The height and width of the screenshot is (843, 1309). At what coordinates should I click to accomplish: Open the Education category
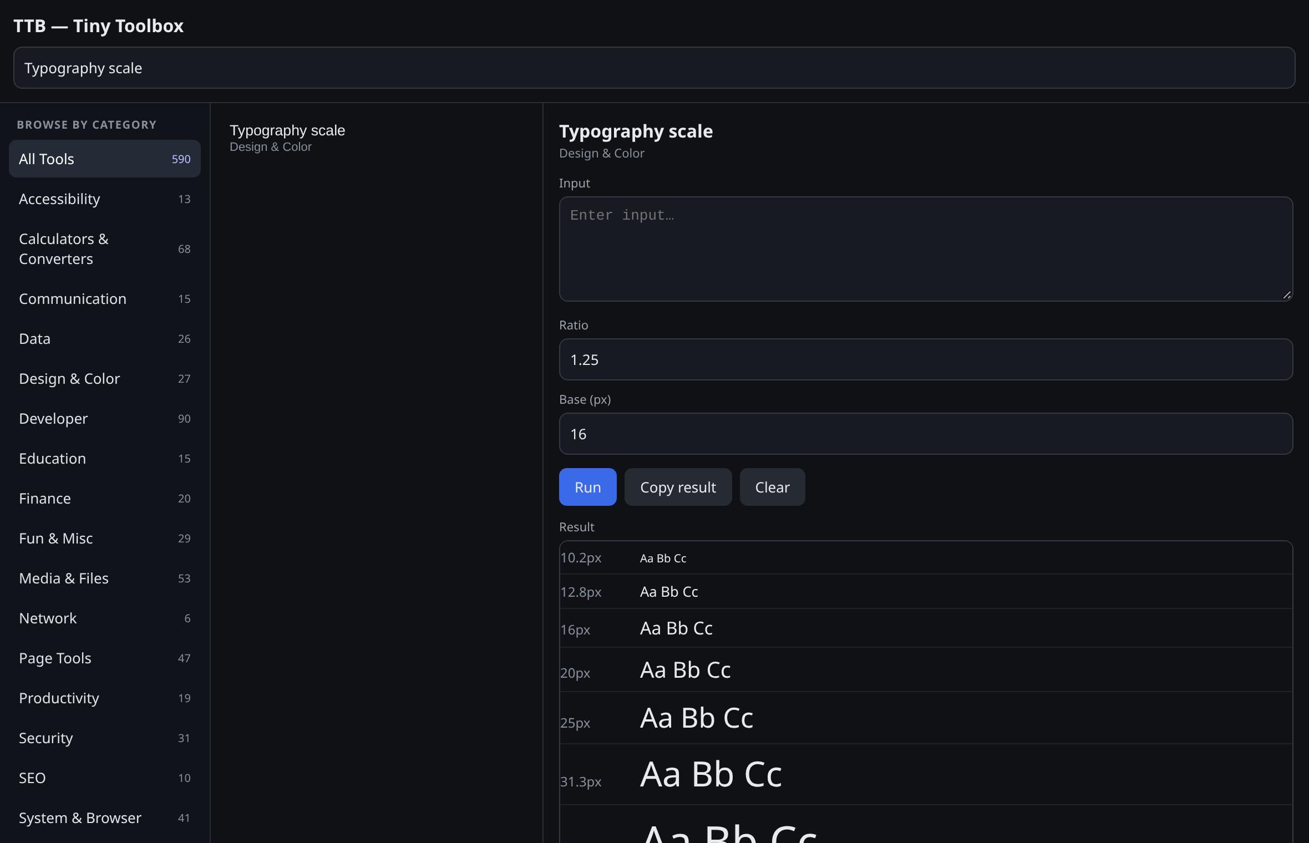point(104,458)
